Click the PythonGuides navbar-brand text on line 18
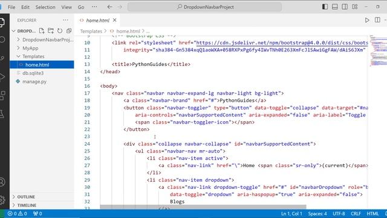Image resolution: width=387 pixels, height=218 pixels. click(237, 101)
